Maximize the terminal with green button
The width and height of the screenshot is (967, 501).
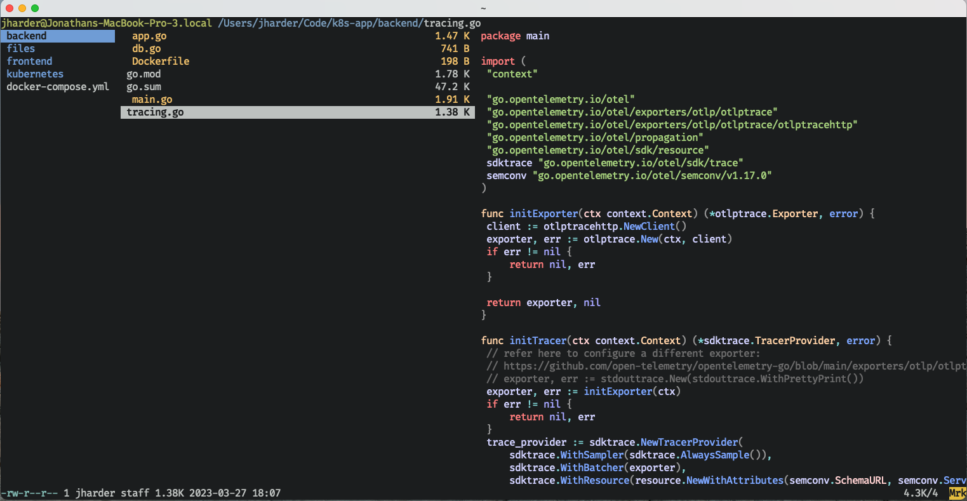click(35, 8)
